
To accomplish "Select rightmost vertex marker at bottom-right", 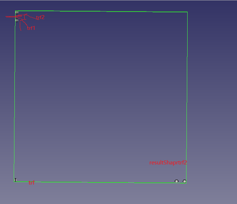I will pyautogui.click(x=184, y=181).
